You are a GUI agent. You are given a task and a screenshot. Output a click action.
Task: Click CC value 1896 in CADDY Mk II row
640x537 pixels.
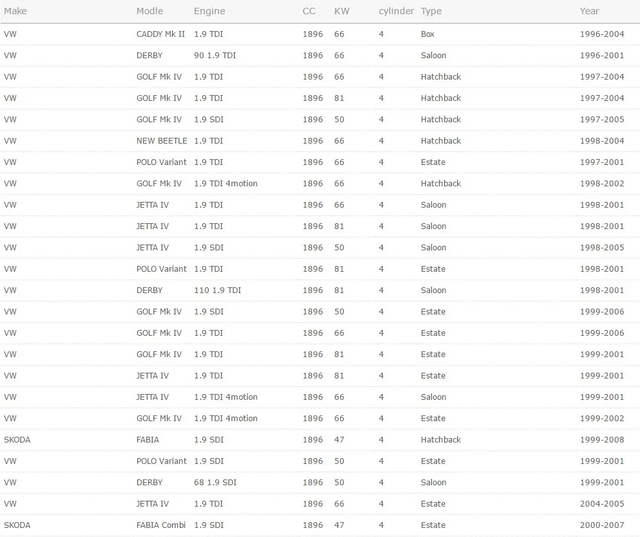click(313, 34)
